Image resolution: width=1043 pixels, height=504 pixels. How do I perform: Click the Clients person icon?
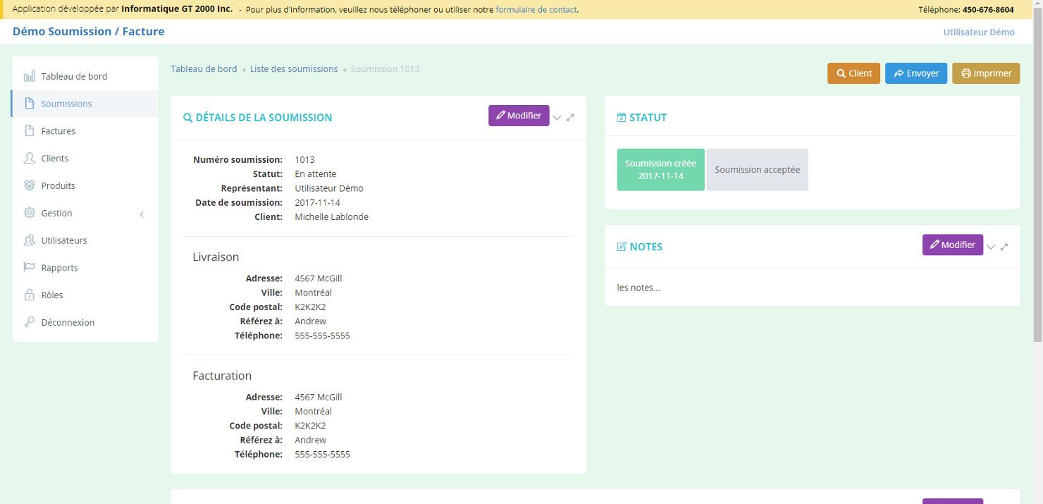(x=29, y=159)
